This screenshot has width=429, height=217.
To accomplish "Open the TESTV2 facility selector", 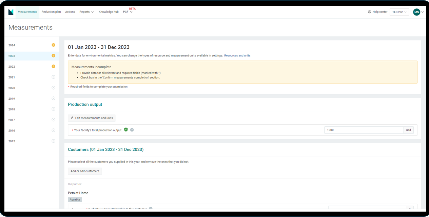I will click(399, 12).
